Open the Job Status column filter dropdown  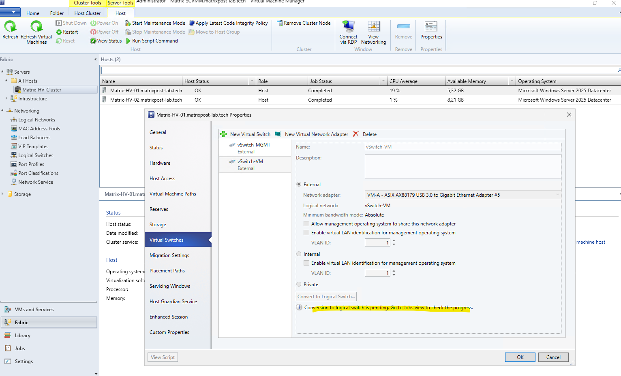pos(383,81)
